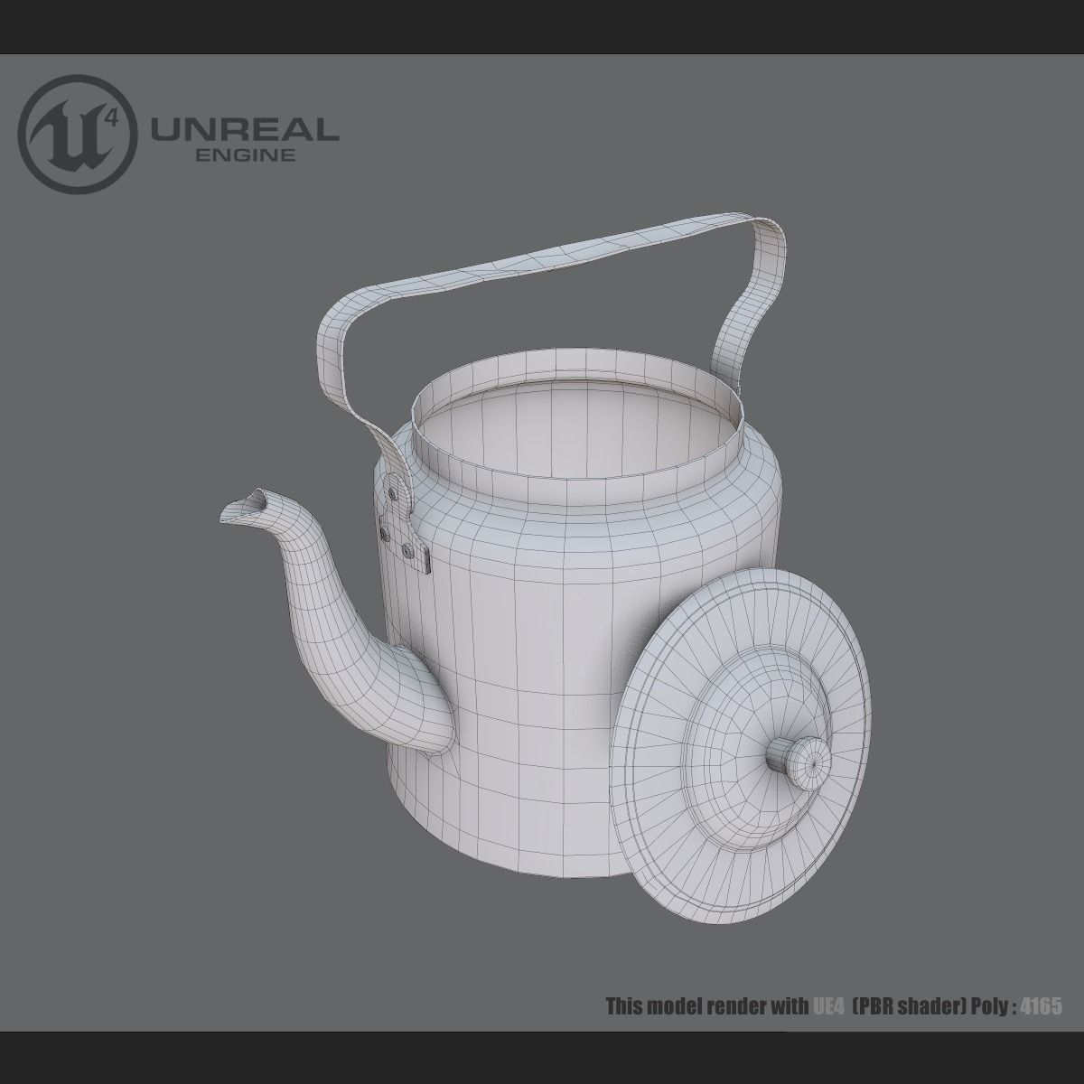Click the kettle spout tip in the render
The image size is (1084, 1084).
[247, 509]
